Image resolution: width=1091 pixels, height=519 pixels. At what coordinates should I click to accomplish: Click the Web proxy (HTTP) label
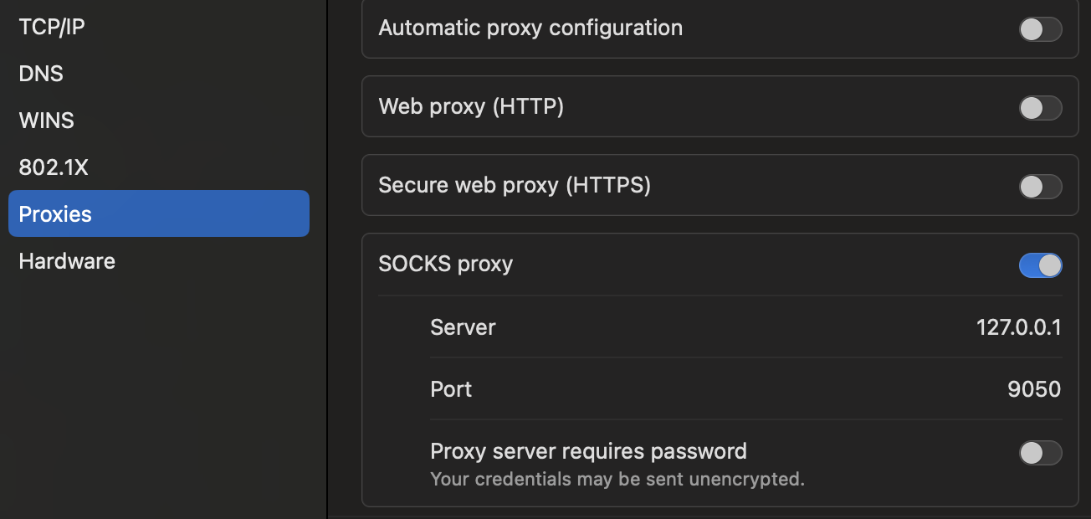[471, 106]
